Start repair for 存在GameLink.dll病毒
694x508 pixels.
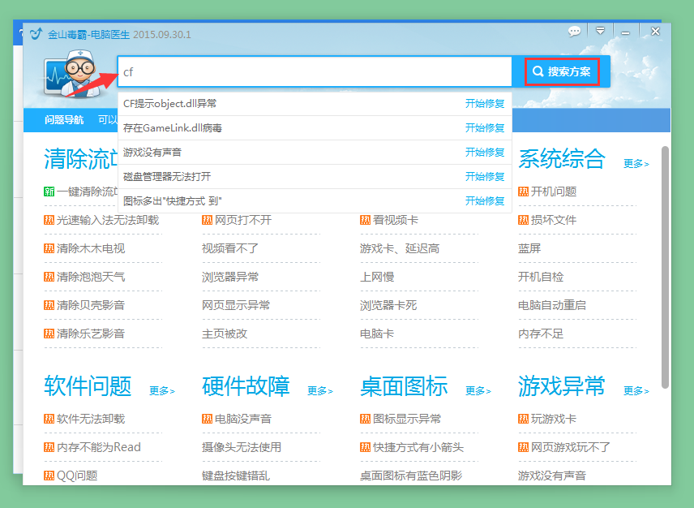(485, 128)
